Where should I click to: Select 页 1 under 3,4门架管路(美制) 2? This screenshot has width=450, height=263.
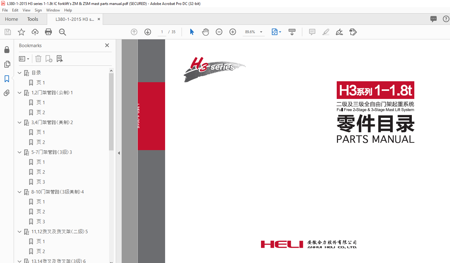click(x=41, y=132)
